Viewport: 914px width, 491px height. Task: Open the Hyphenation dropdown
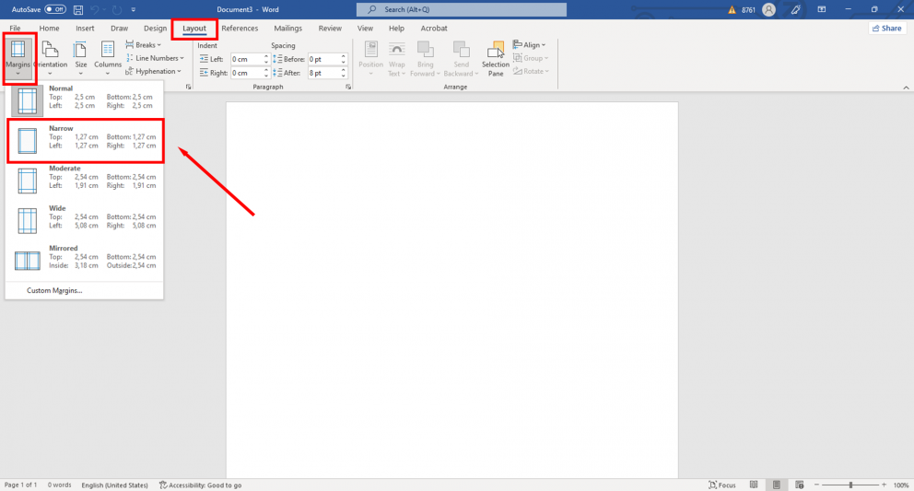(154, 71)
